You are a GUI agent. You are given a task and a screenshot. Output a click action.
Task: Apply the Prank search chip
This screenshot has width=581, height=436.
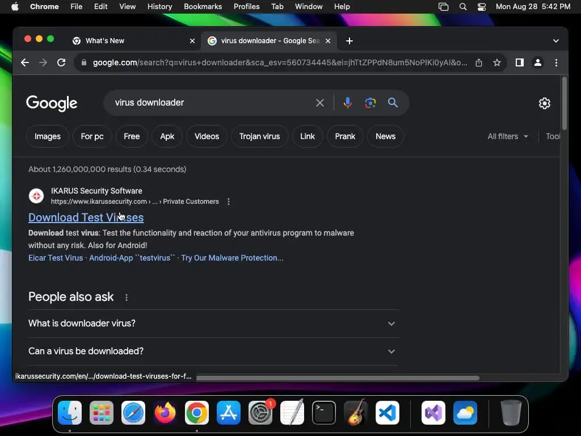pos(345,136)
